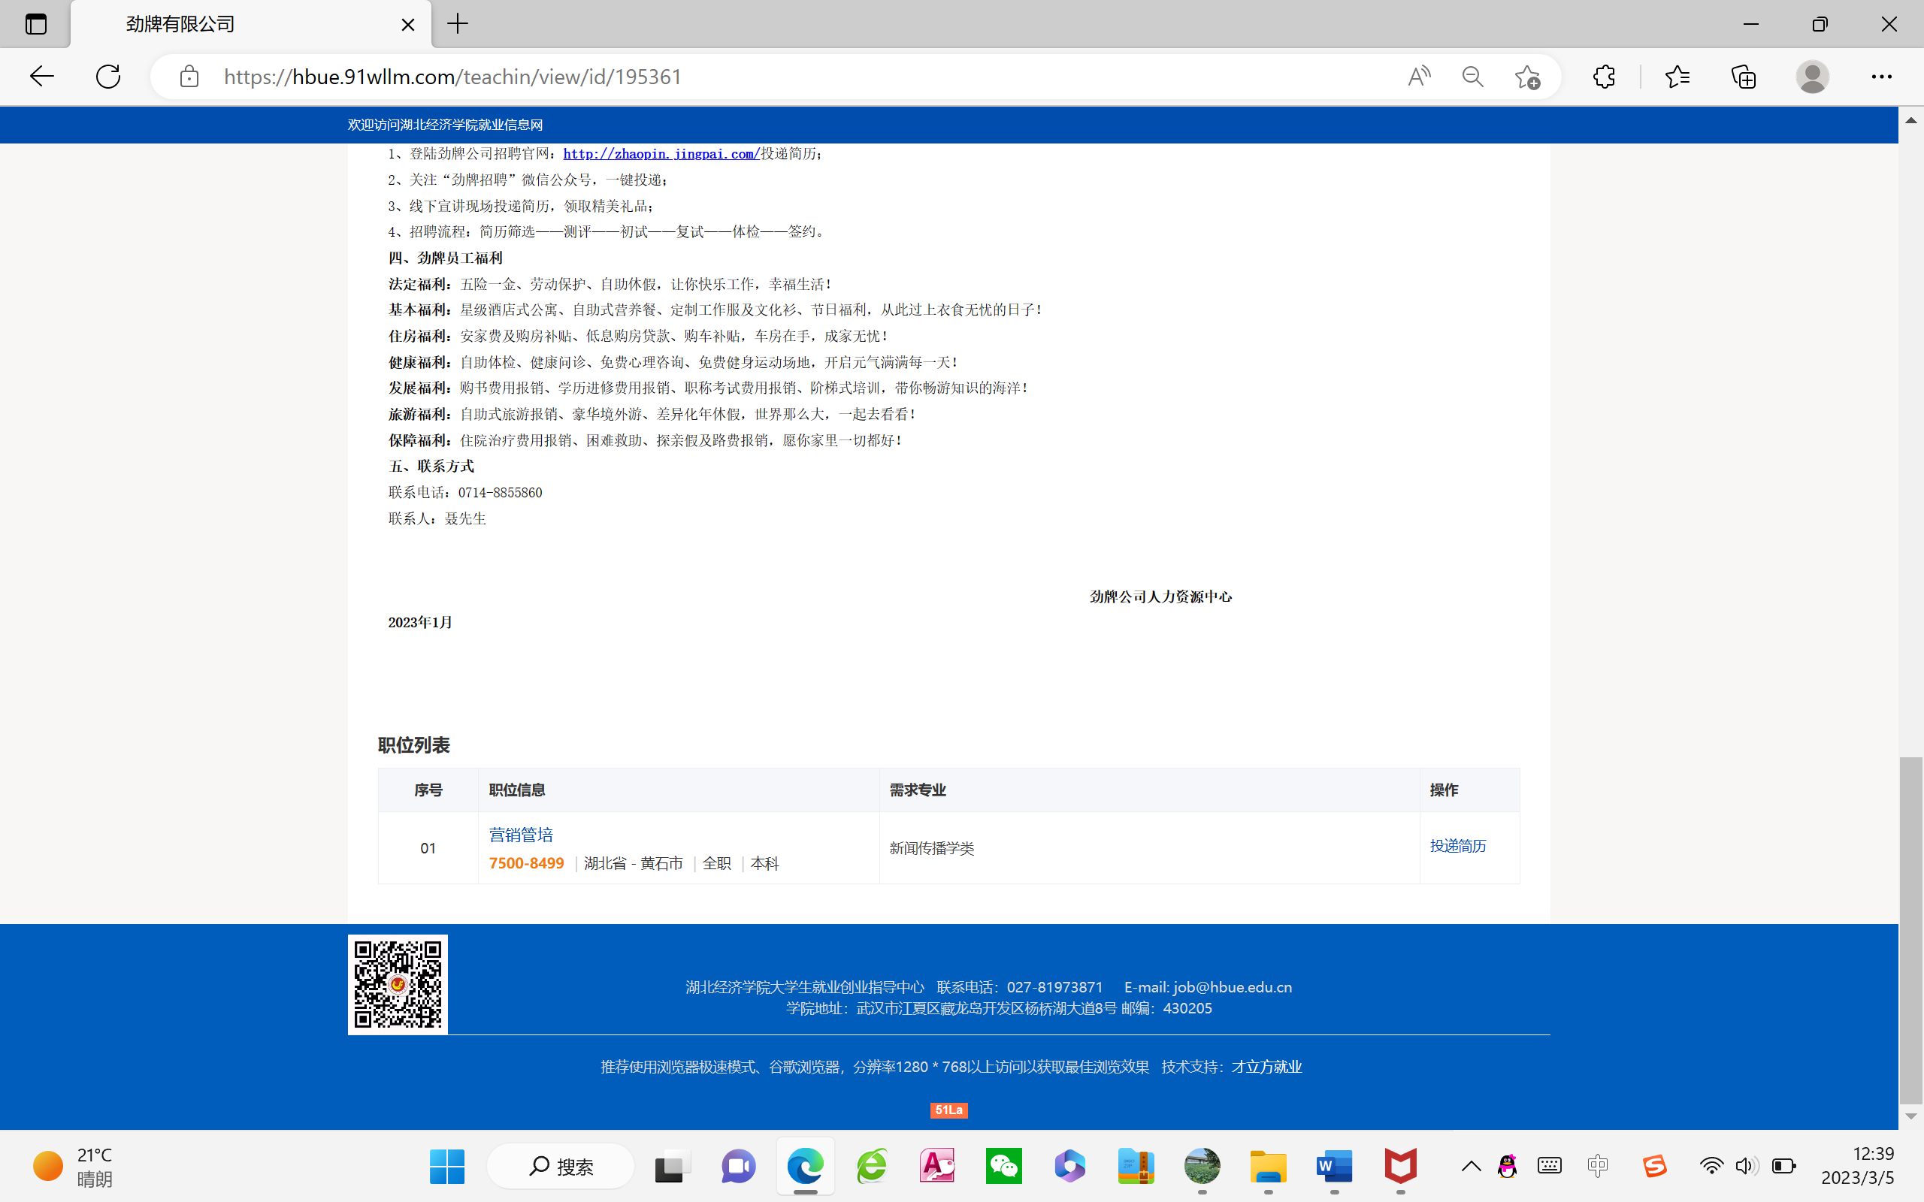Screen dimensions: 1924x1202
Task: Open the browser profile avatar
Action: [1812, 77]
